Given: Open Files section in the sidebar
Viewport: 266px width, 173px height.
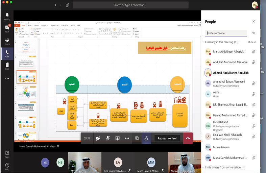Looking at the screenshot, I should click(7, 66).
